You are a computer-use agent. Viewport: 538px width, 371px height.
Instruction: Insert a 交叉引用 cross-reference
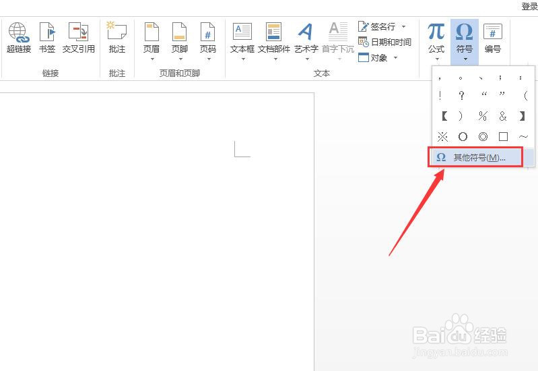(x=79, y=38)
